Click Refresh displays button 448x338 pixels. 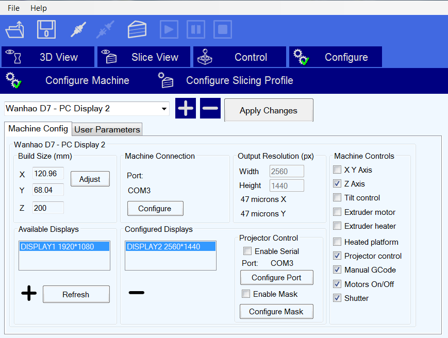76,294
